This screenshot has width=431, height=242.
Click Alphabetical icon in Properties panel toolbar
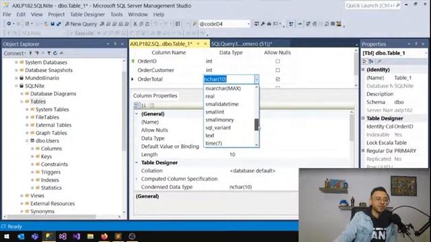pos(371,61)
